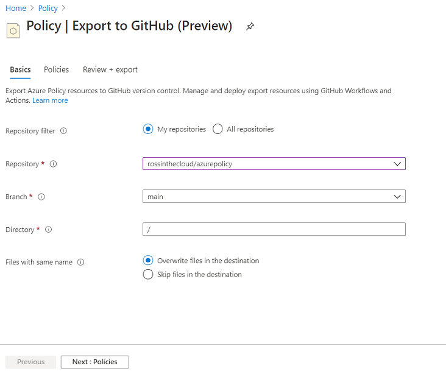Choose Skip files in the destination
The height and width of the screenshot is (377, 446).
click(x=148, y=274)
